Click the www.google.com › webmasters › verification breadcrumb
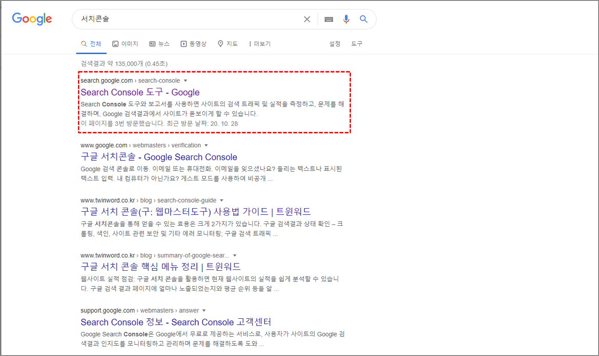599x356 pixels. pos(141,145)
